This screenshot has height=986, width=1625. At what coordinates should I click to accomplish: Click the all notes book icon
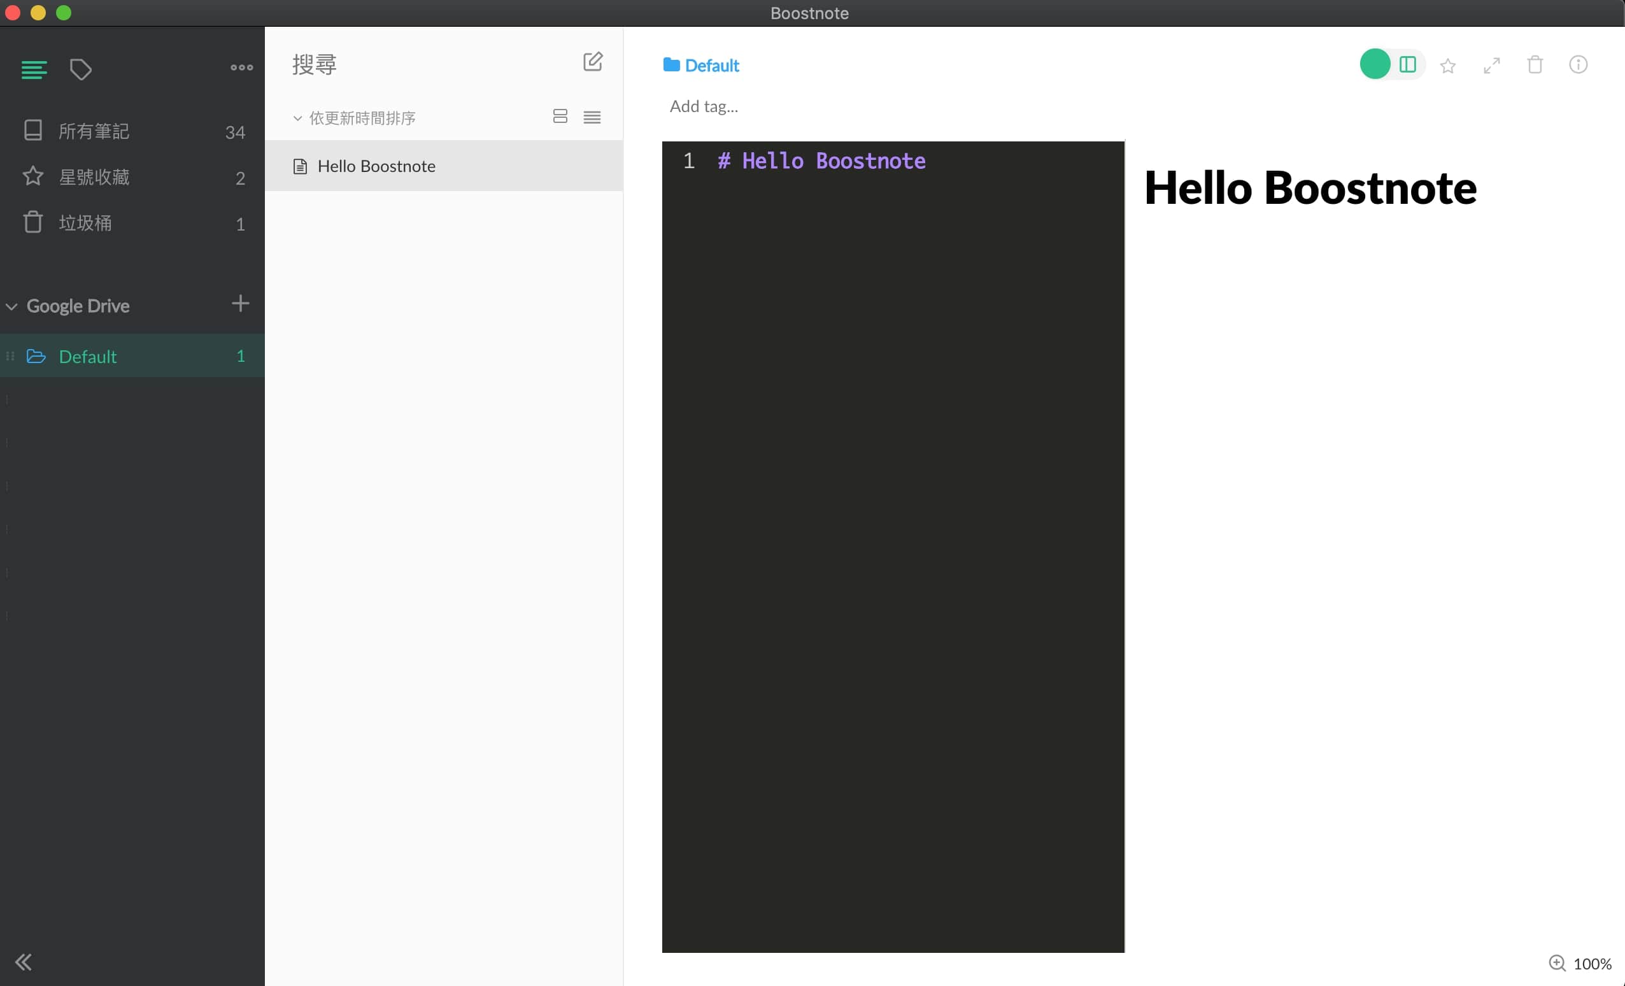coord(33,130)
